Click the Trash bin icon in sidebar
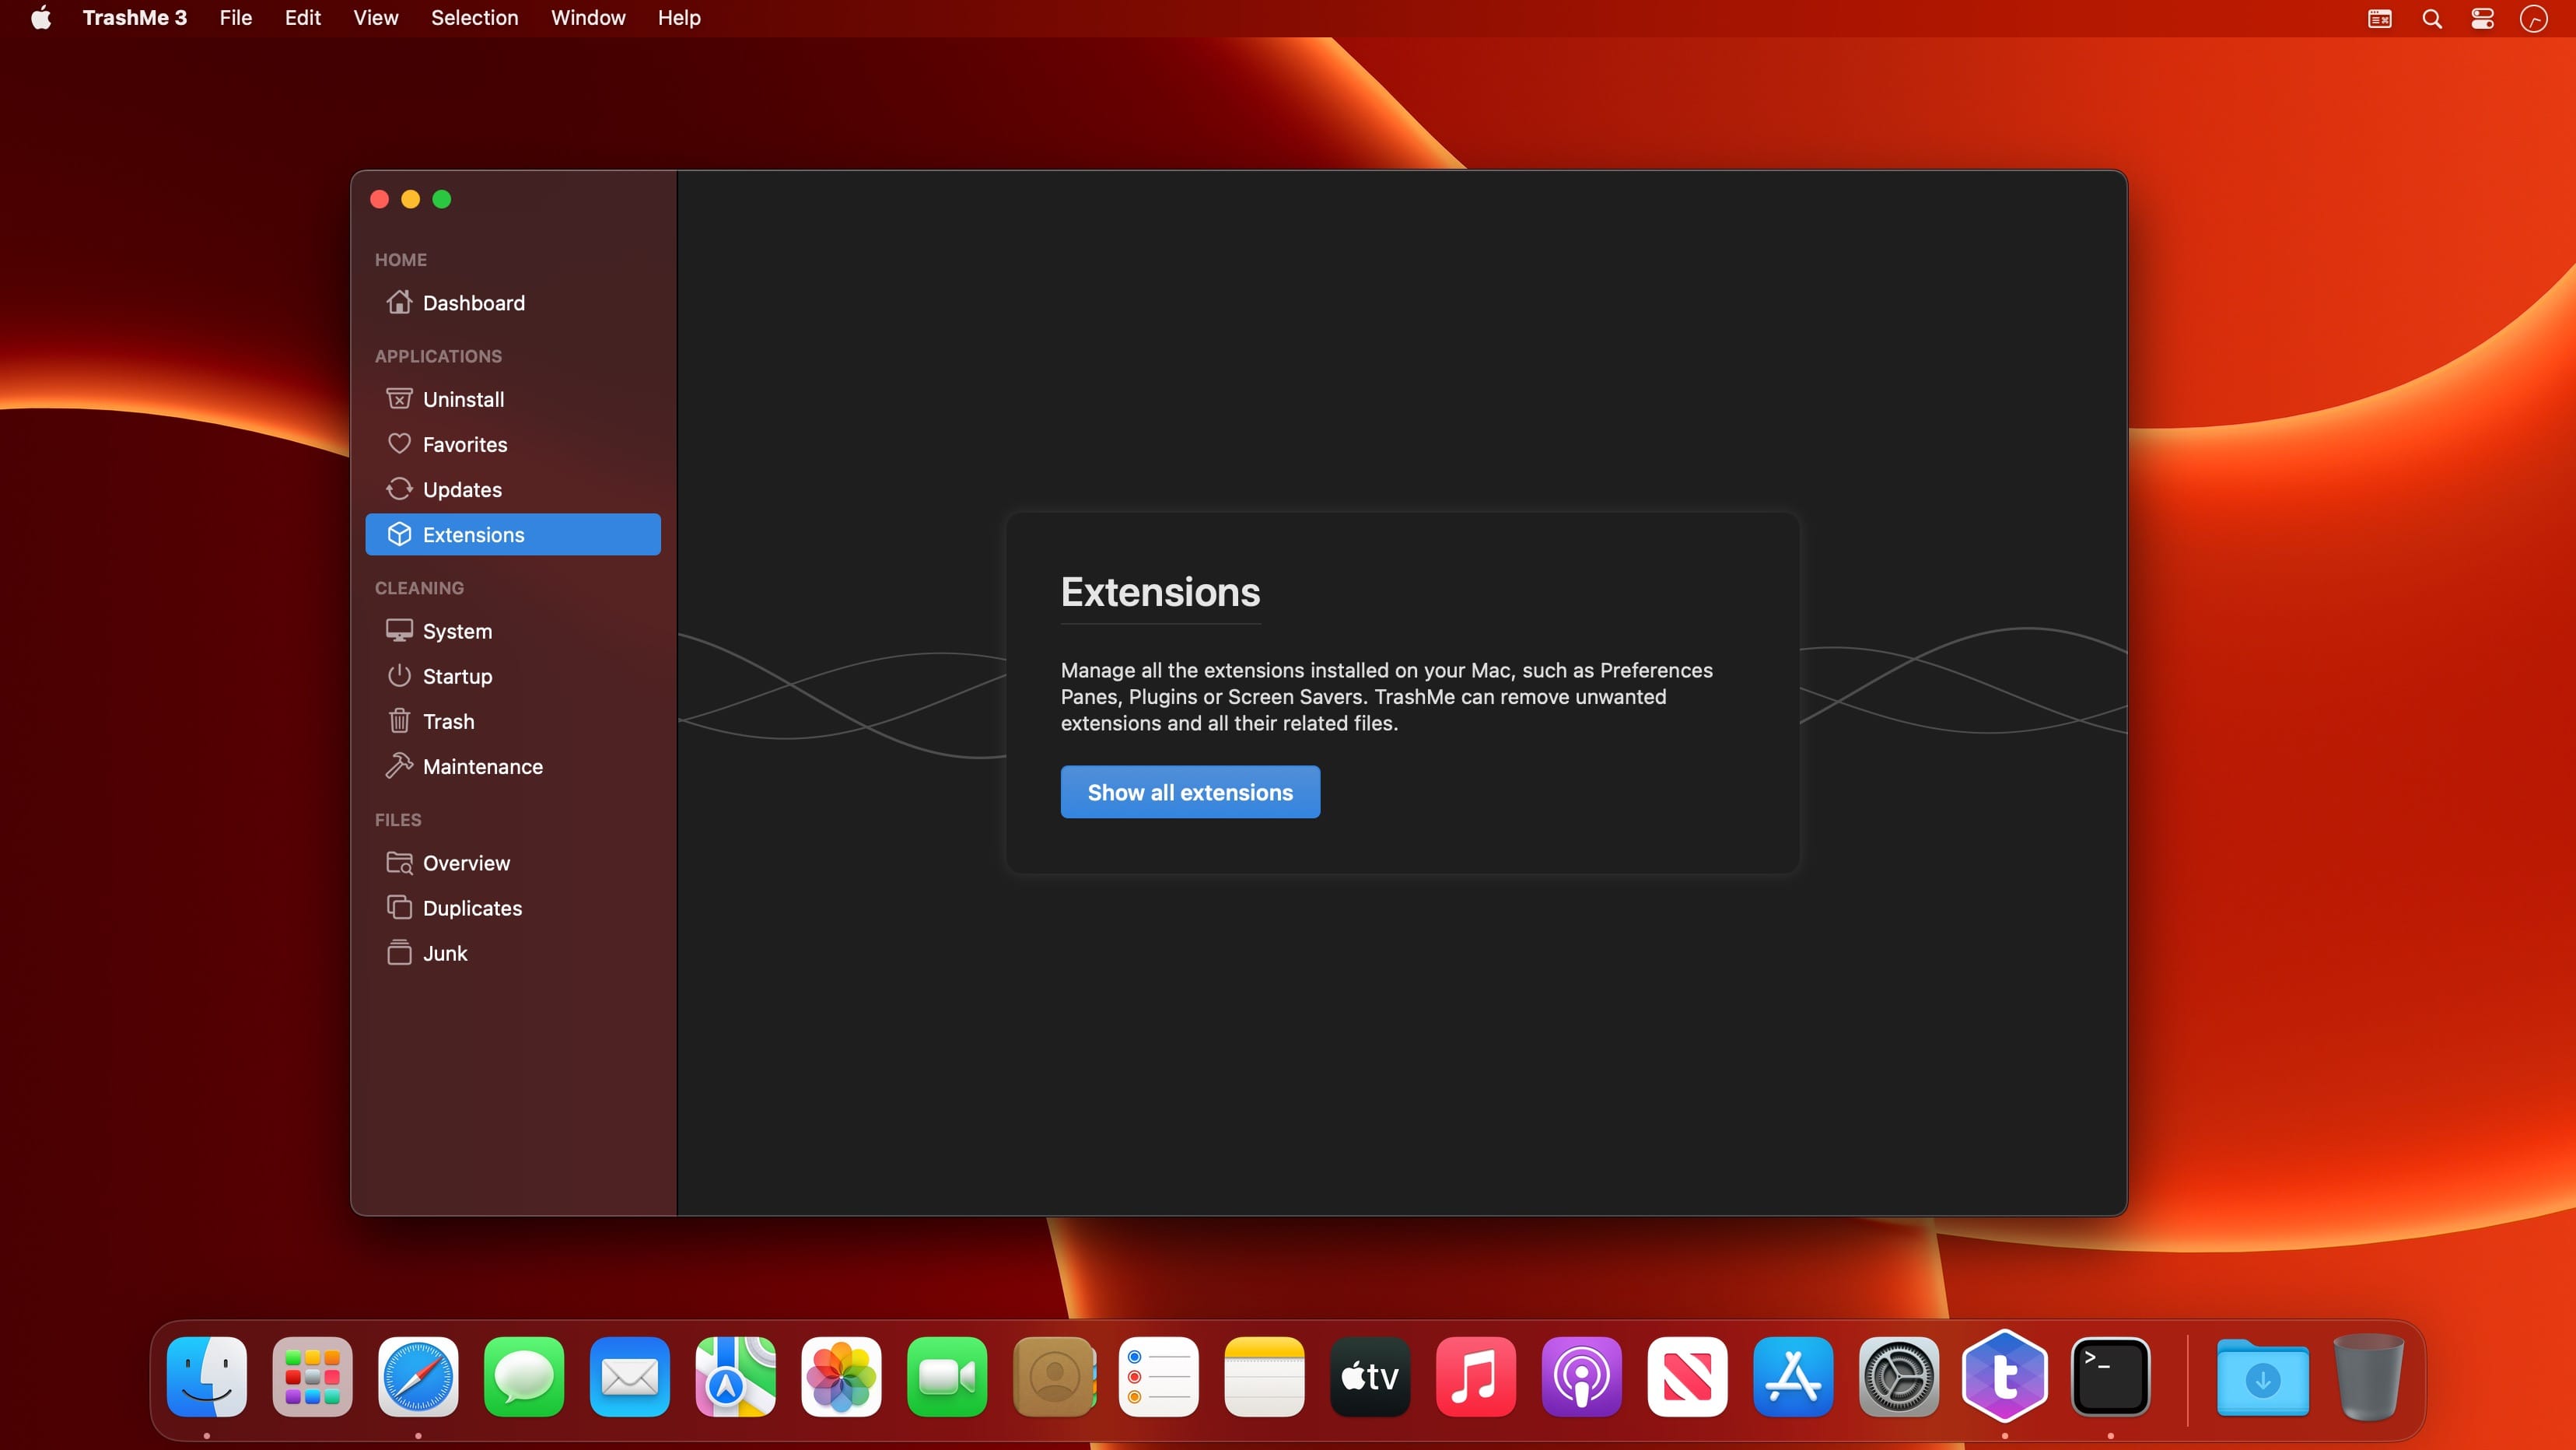Viewport: 2576px width, 1450px height. coord(399,721)
